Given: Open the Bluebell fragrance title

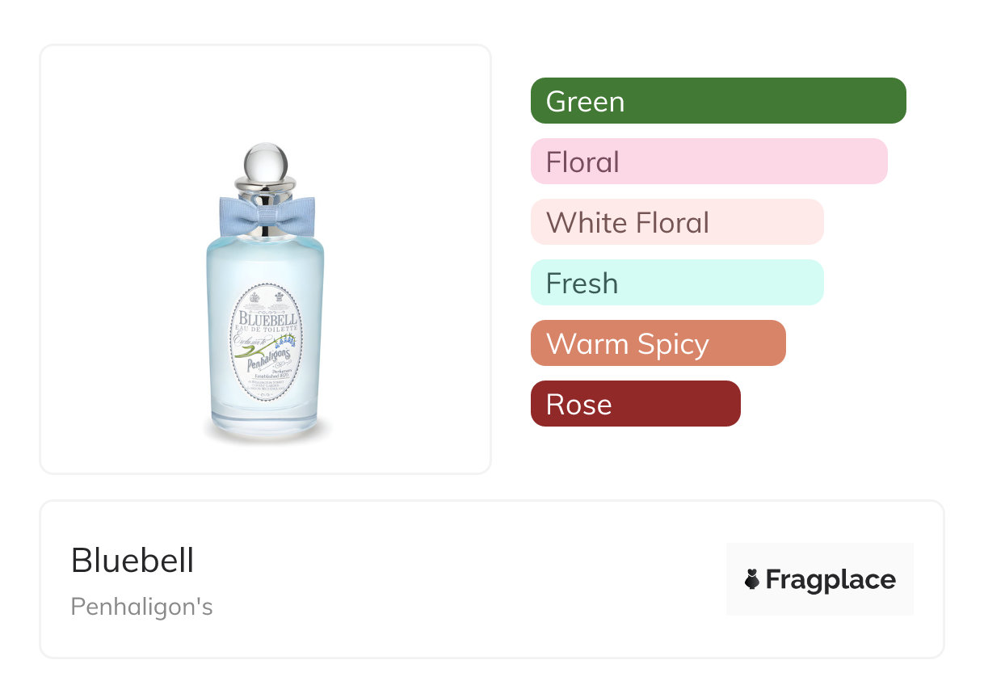Looking at the screenshot, I should (132, 561).
